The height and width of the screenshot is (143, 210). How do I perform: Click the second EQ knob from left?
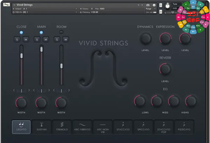click(x=157, y=101)
